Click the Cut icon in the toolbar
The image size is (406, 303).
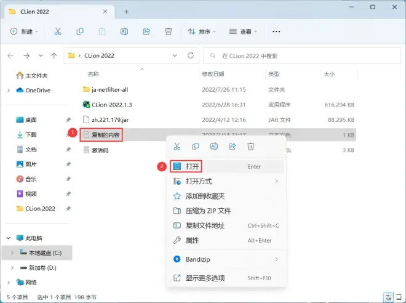click(58, 31)
